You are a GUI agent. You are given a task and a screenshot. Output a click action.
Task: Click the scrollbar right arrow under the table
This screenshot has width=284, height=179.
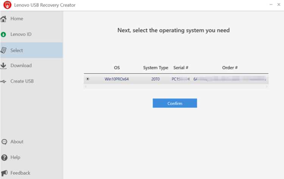coord(267,87)
